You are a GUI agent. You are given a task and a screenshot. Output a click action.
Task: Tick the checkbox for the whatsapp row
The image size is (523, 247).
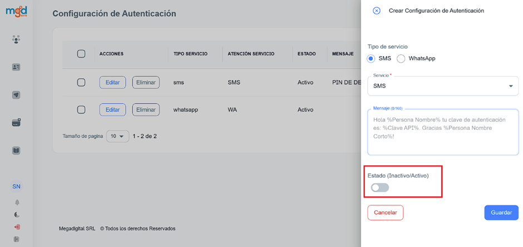(81, 110)
